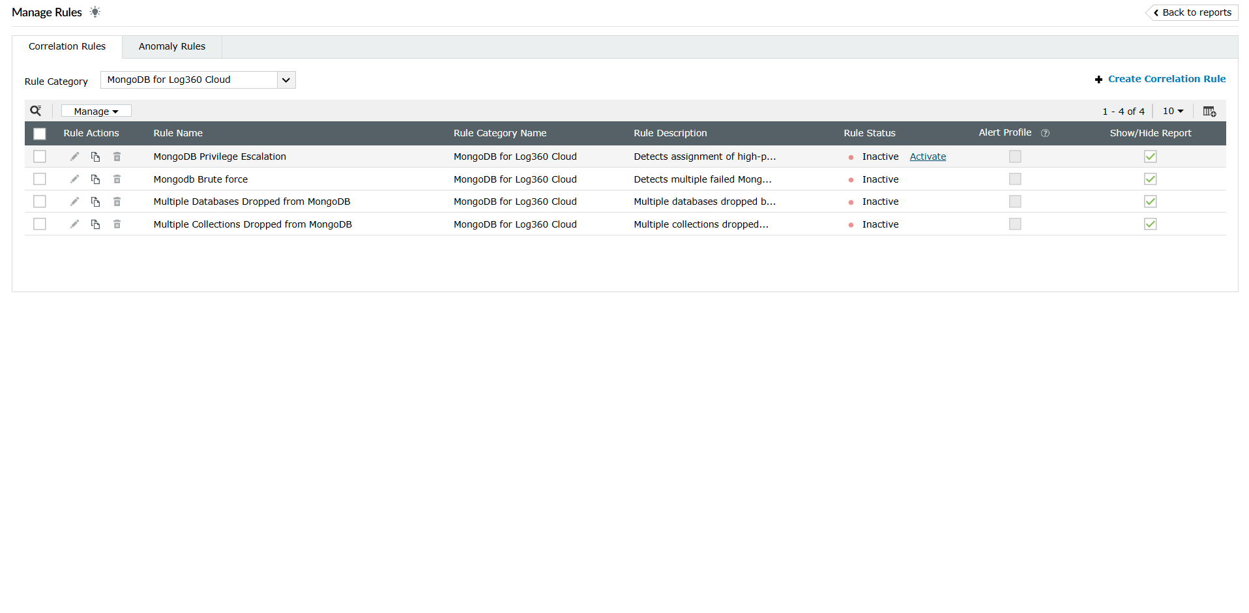Click rule name Mongodb Brute force

pyautogui.click(x=201, y=179)
